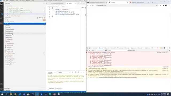
Task: Click the Open Changes icon in editor toolbar
Action: point(78,3)
